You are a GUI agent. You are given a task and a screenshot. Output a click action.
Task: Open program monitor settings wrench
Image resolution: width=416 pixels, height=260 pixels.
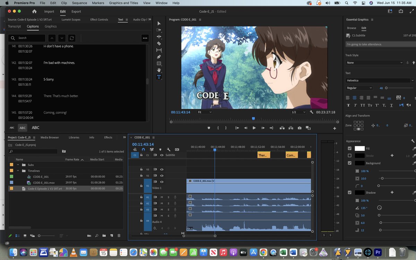pos(311,112)
